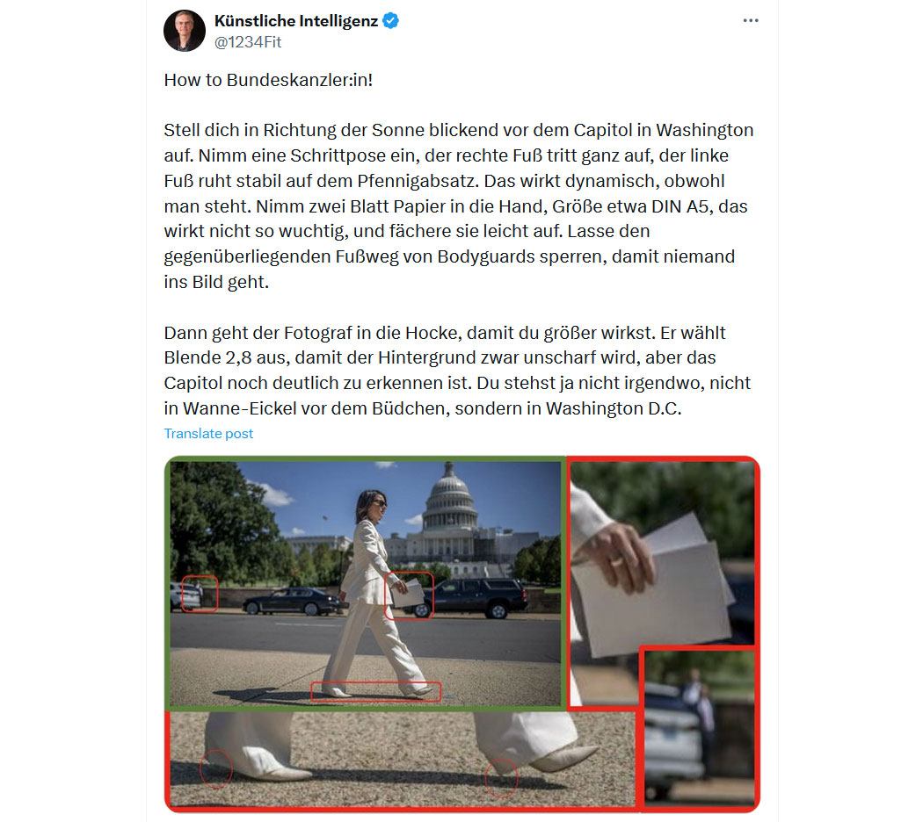Open the more options three-dot menu
The width and height of the screenshot is (923, 822).
(x=751, y=20)
